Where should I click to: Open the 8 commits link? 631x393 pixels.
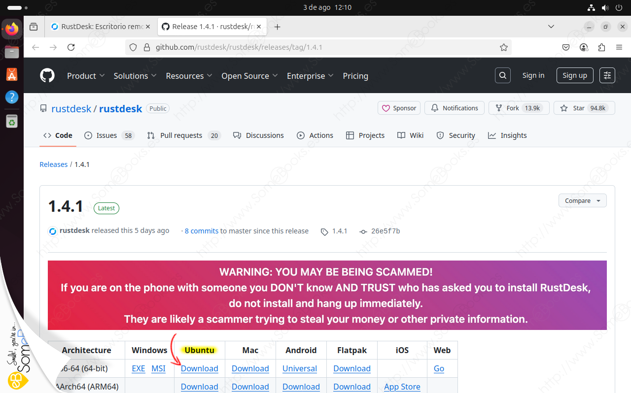(202, 231)
